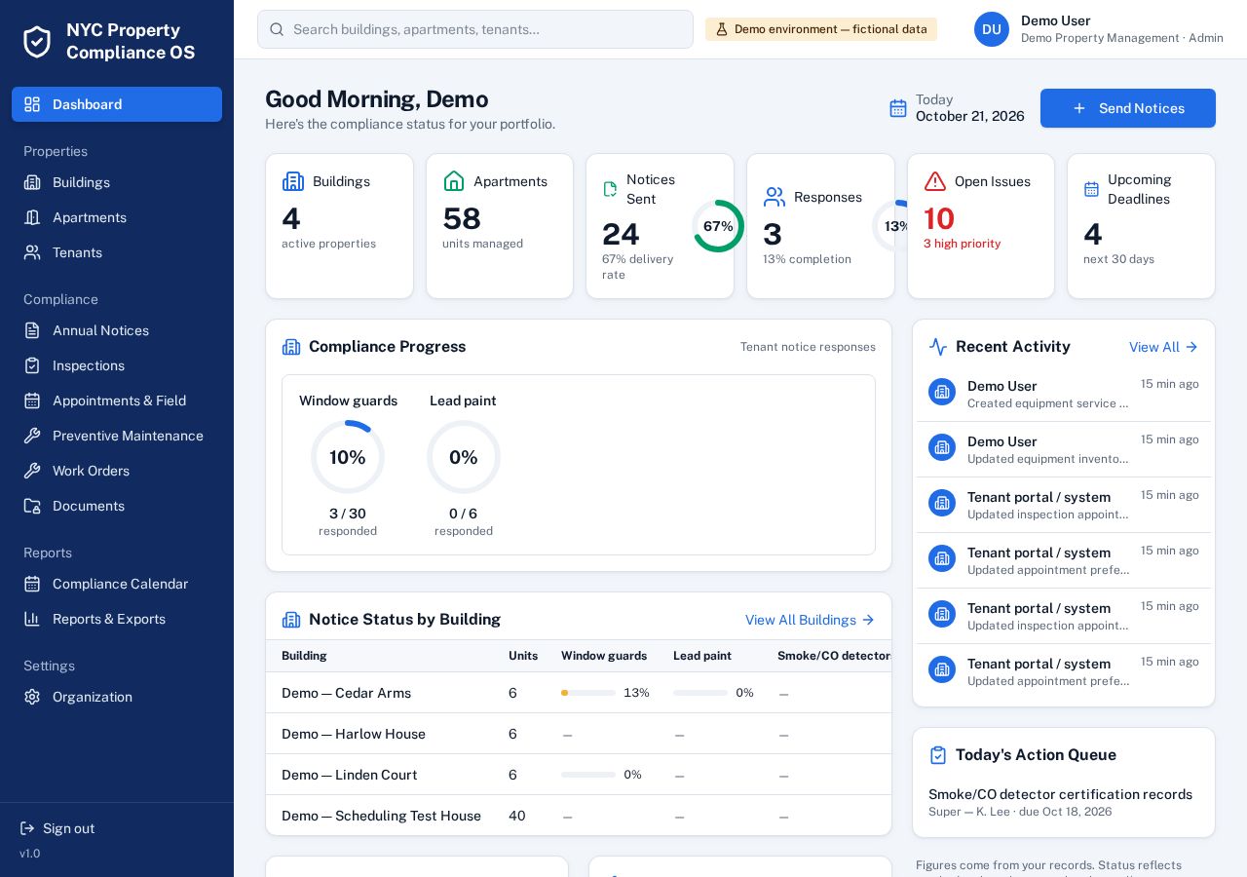Click the Demo — Harlow House row name
This screenshot has height=877, width=1247.
(x=354, y=734)
